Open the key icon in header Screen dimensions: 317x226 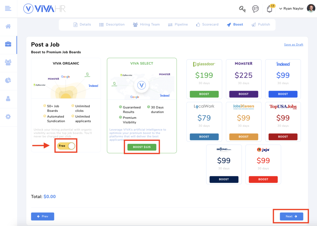click(242, 9)
